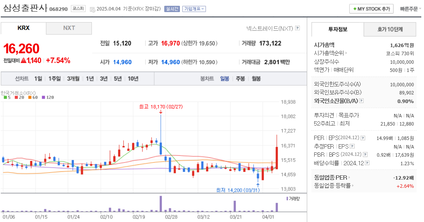Click the +2.64% industry change value
Screen dimensions: 424x222
pyautogui.click(x=405, y=186)
